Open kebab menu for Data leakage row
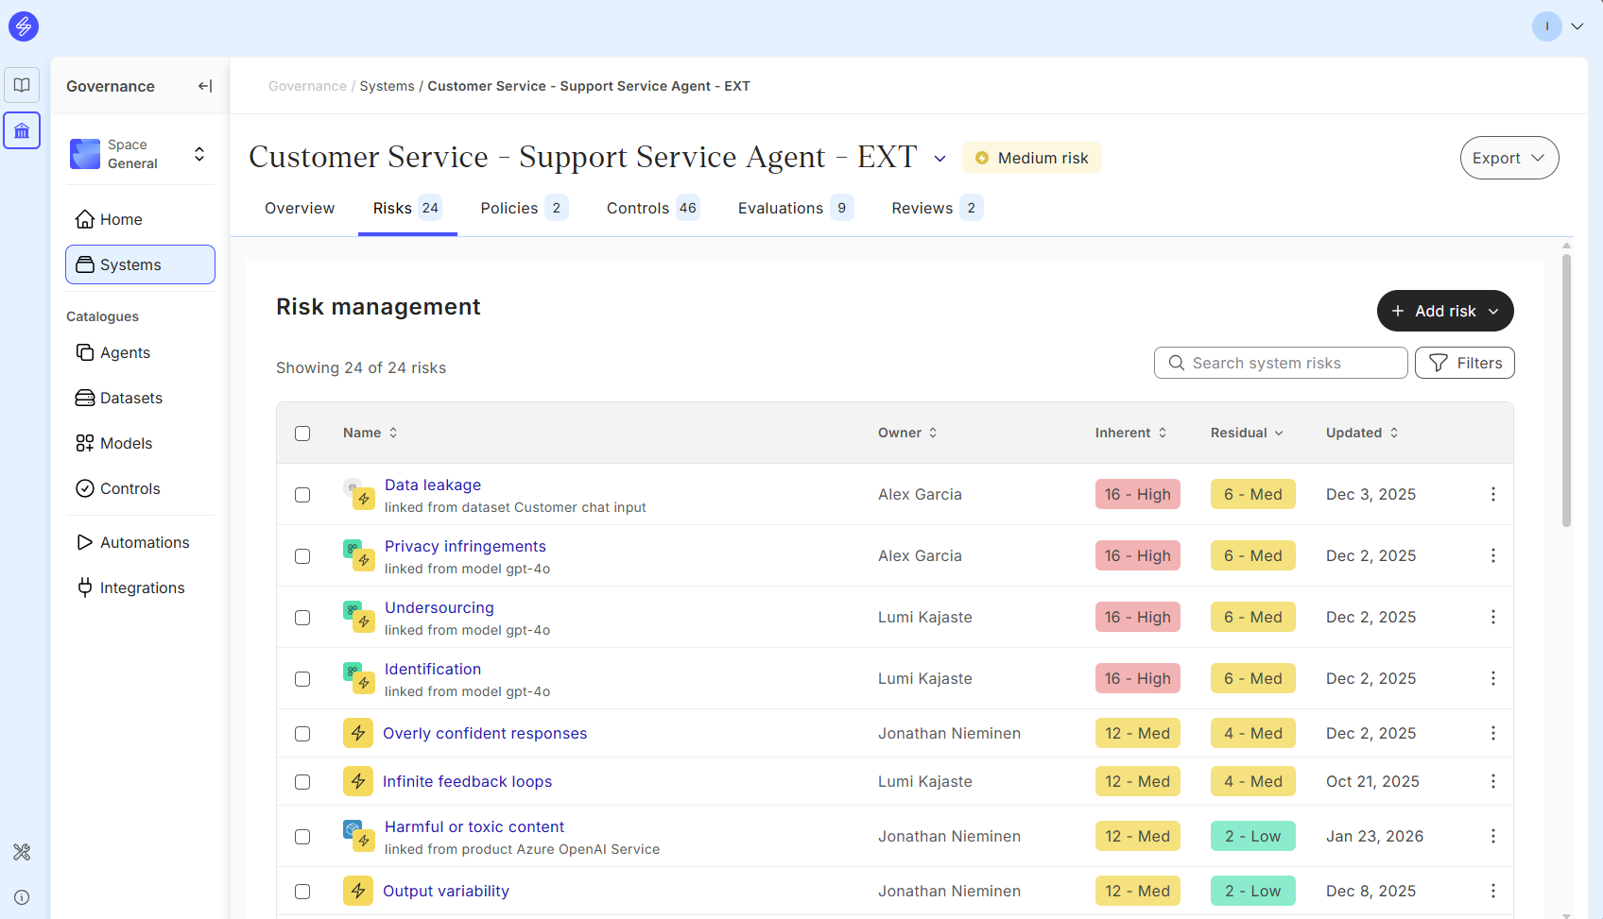Image resolution: width=1603 pixels, height=919 pixels. pos(1492,494)
